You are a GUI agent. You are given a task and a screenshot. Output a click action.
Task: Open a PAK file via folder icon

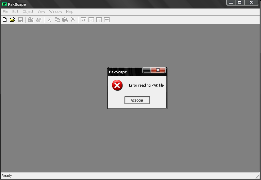pyautogui.click(x=13, y=20)
